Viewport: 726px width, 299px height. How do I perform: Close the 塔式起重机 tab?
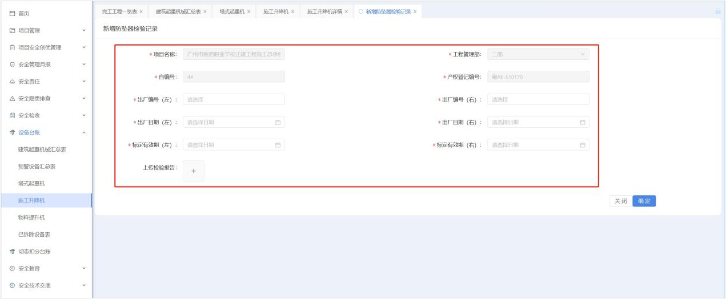pos(248,11)
